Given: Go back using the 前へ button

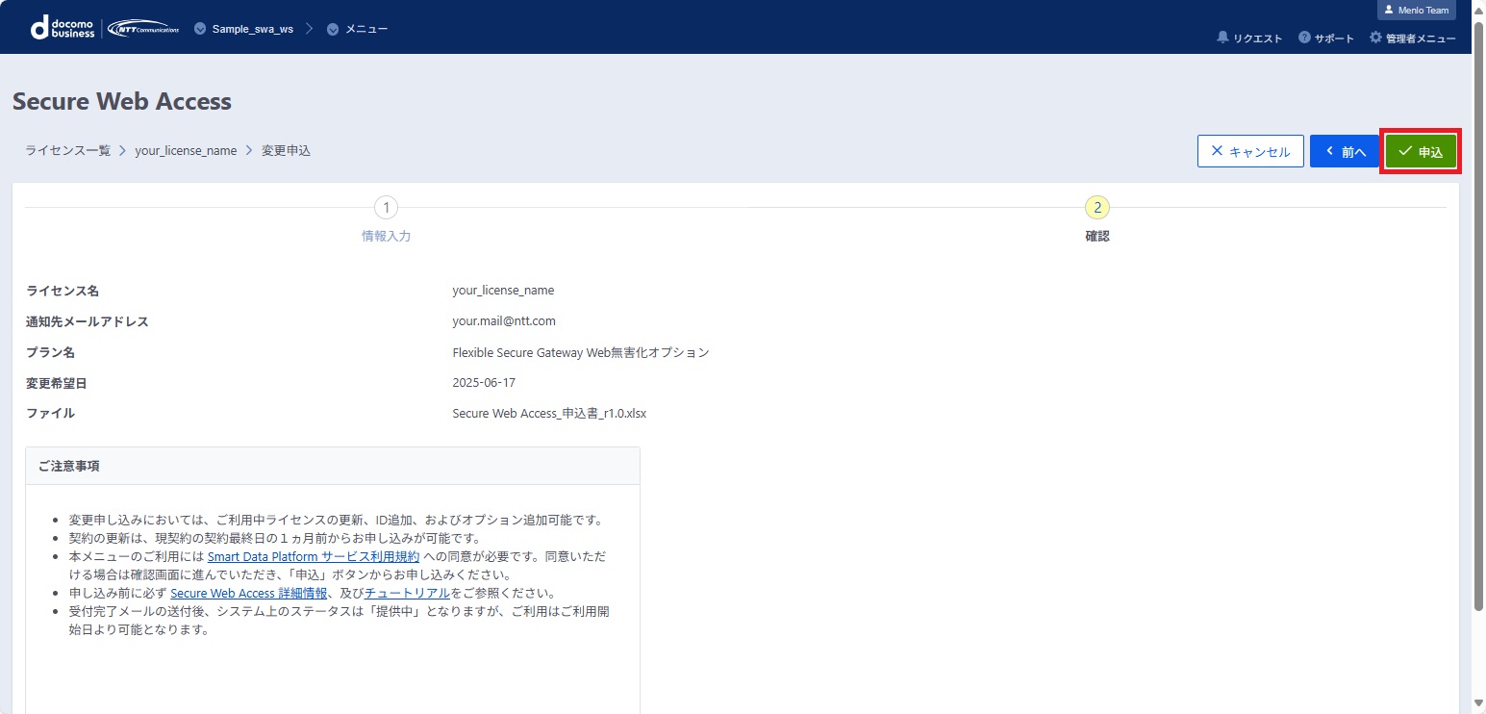Looking at the screenshot, I should click(x=1345, y=151).
